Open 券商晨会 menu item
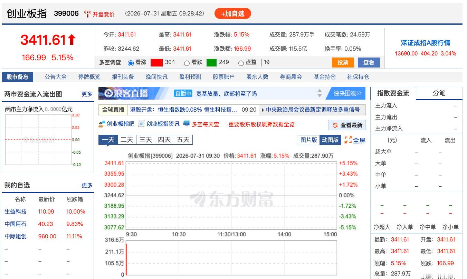This screenshot has width=467, height=279. (291, 77)
